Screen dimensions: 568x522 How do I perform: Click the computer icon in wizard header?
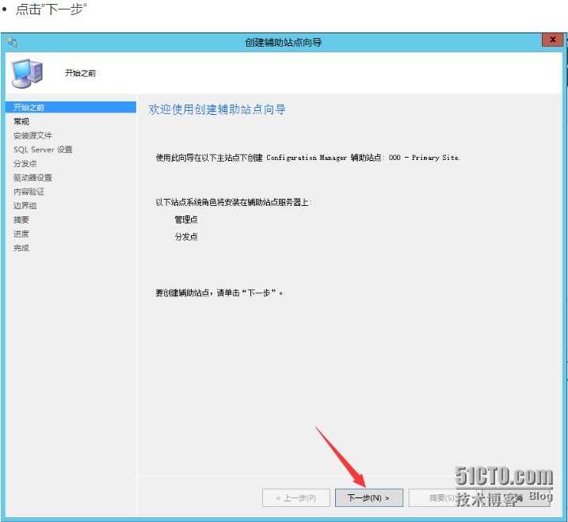click(27, 74)
